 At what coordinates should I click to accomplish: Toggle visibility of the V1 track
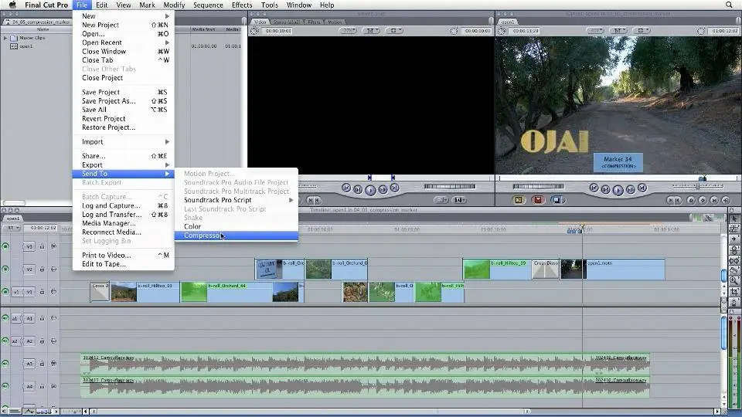5,291
